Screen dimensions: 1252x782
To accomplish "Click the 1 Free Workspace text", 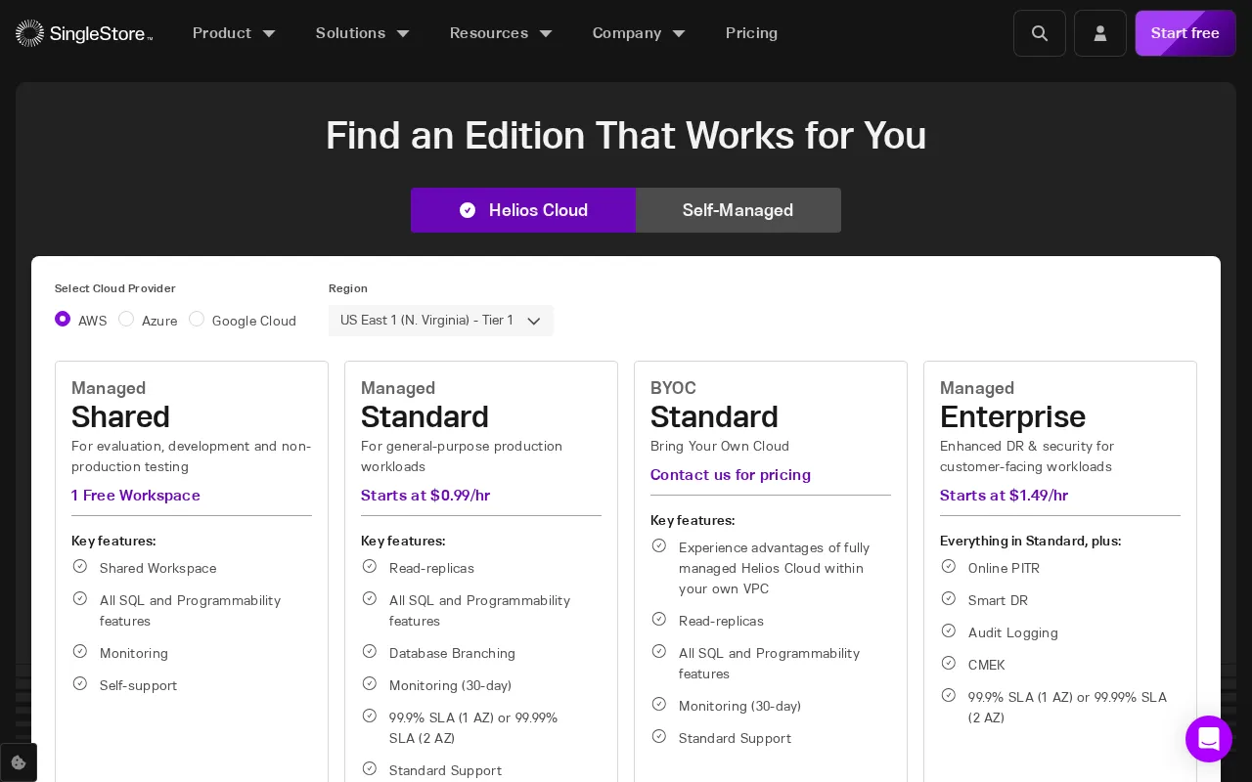I will click(x=136, y=496).
